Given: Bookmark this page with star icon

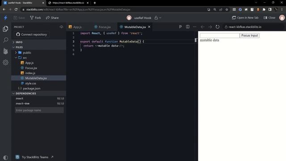Looking at the screenshot, I should pos(227,9).
